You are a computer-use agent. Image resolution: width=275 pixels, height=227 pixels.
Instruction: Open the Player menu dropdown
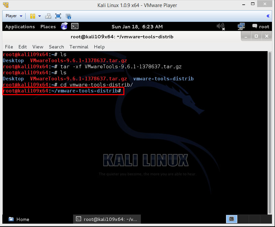pos(14,16)
